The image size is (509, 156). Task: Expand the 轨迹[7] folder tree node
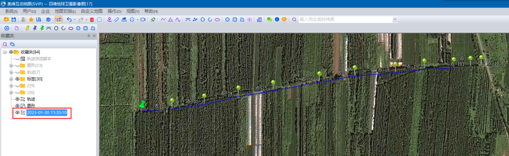pos(11,72)
